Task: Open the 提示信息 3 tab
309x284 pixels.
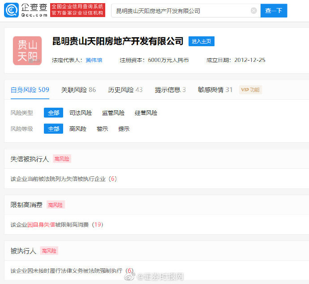Action: (170, 90)
